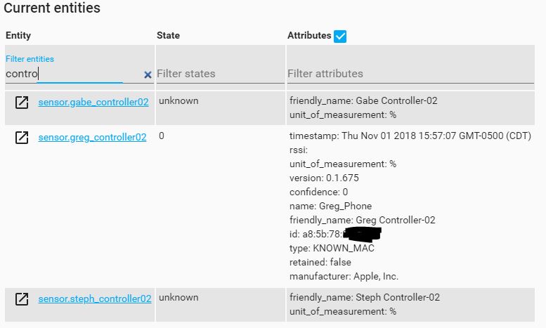Click the Greg controller timestamp attribute
This screenshot has height=328, width=546.
point(410,136)
